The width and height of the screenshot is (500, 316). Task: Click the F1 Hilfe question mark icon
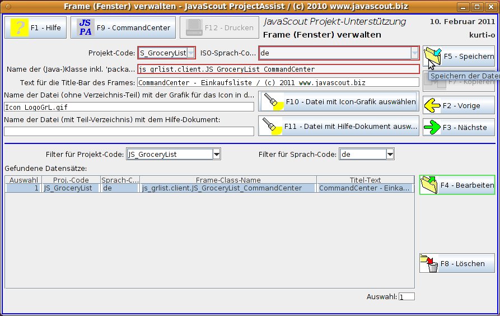(20, 27)
